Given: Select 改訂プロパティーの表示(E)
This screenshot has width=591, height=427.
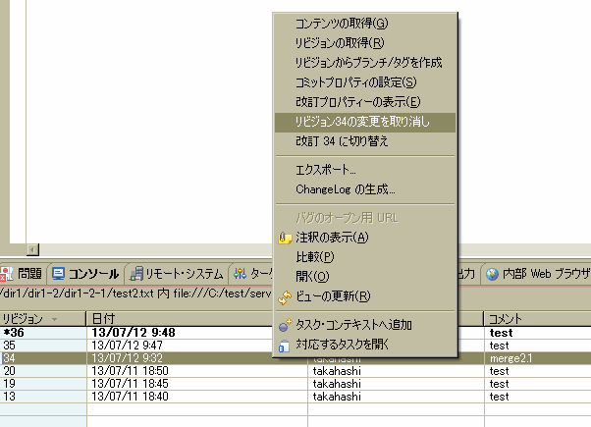Looking at the screenshot, I should click(365, 102).
